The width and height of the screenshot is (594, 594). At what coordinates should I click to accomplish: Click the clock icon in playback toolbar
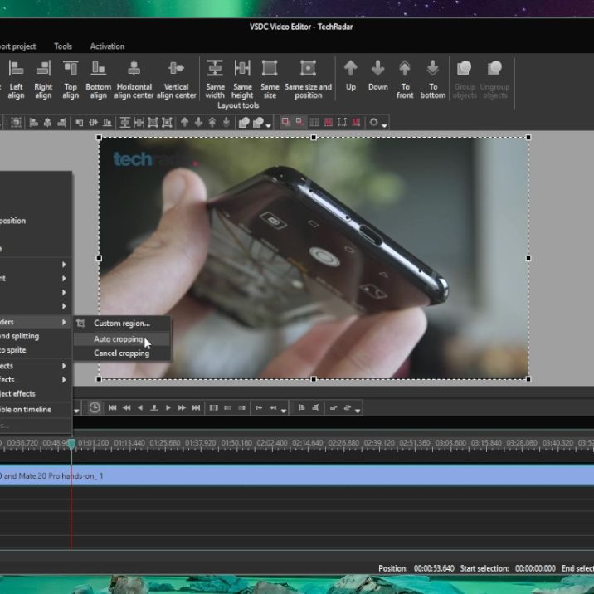coord(95,407)
